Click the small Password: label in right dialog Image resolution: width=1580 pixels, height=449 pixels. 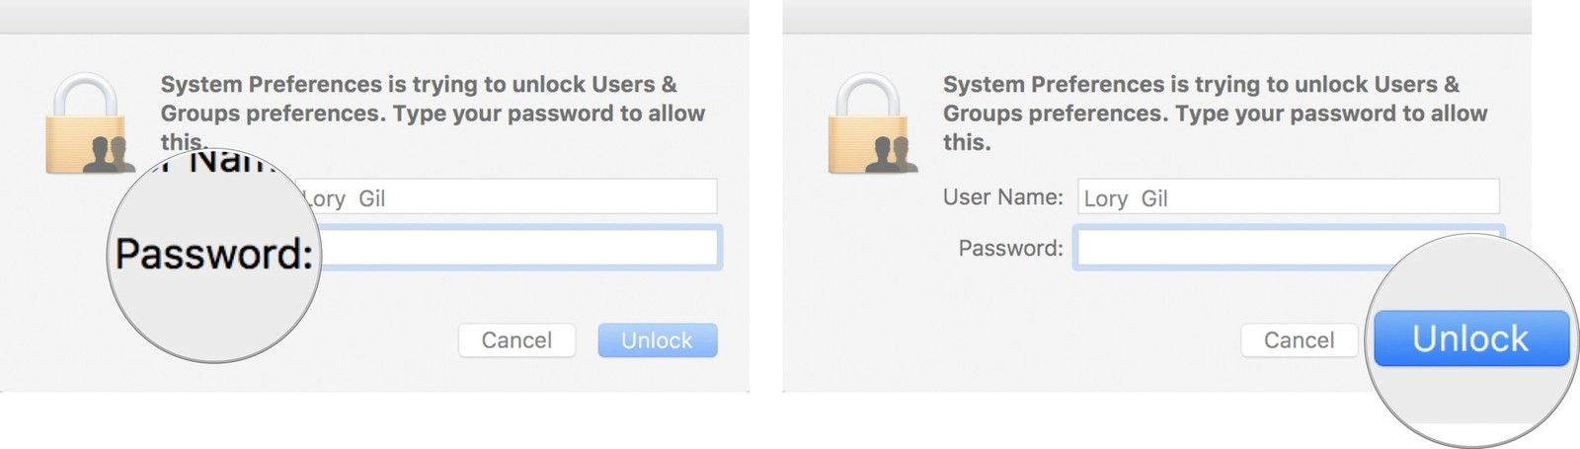point(1010,249)
